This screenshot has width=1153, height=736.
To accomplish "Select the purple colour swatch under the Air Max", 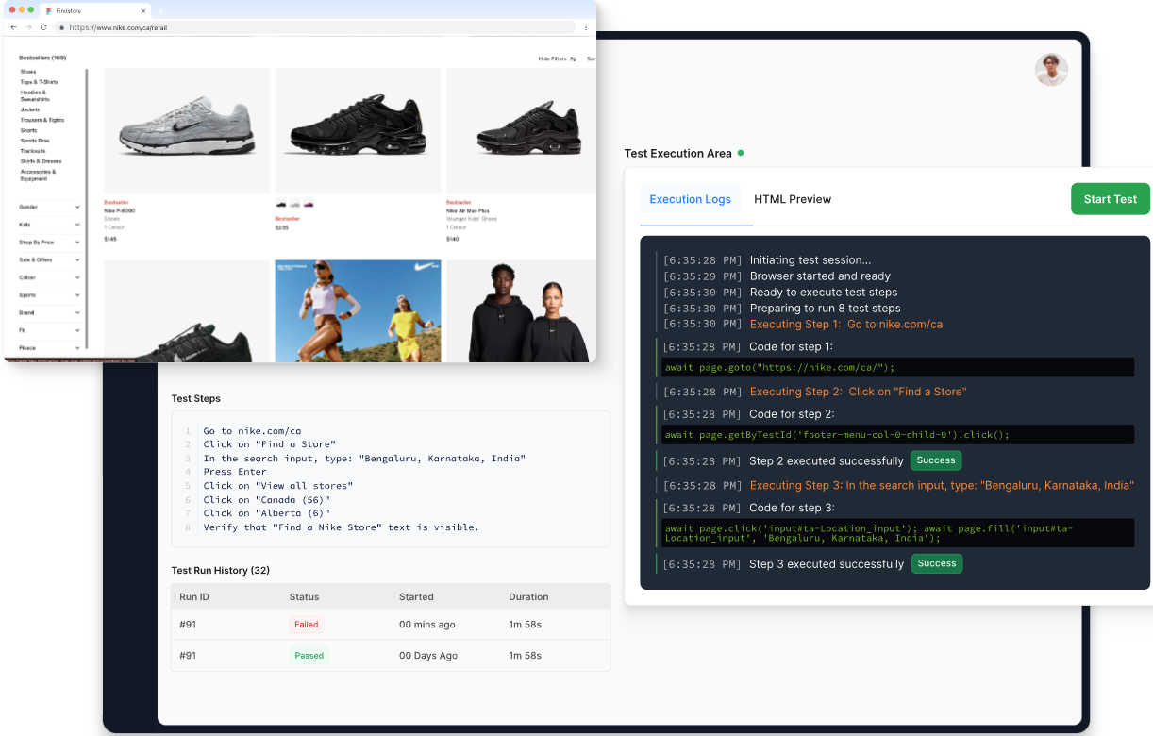I will (x=309, y=205).
